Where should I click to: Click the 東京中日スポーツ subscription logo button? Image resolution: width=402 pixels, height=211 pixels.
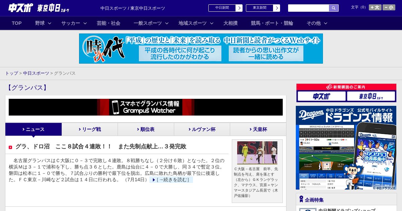pyautogui.click(x=371, y=96)
